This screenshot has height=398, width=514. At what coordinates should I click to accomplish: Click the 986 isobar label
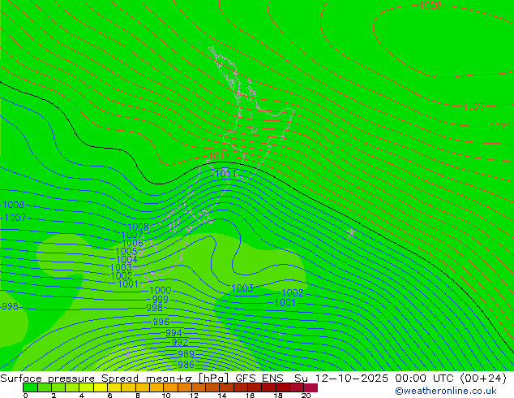[186, 365]
